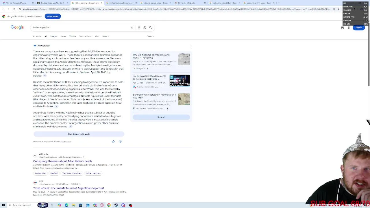Open AI Overview three-dot options menu
This screenshot has height=208, width=370.
pos(191,46)
